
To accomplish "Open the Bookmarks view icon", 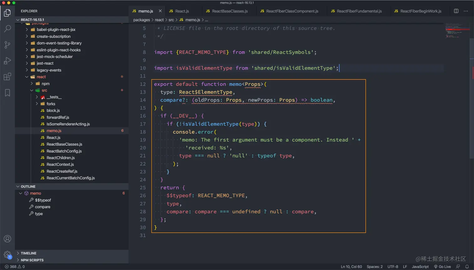I will tap(7, 93).
